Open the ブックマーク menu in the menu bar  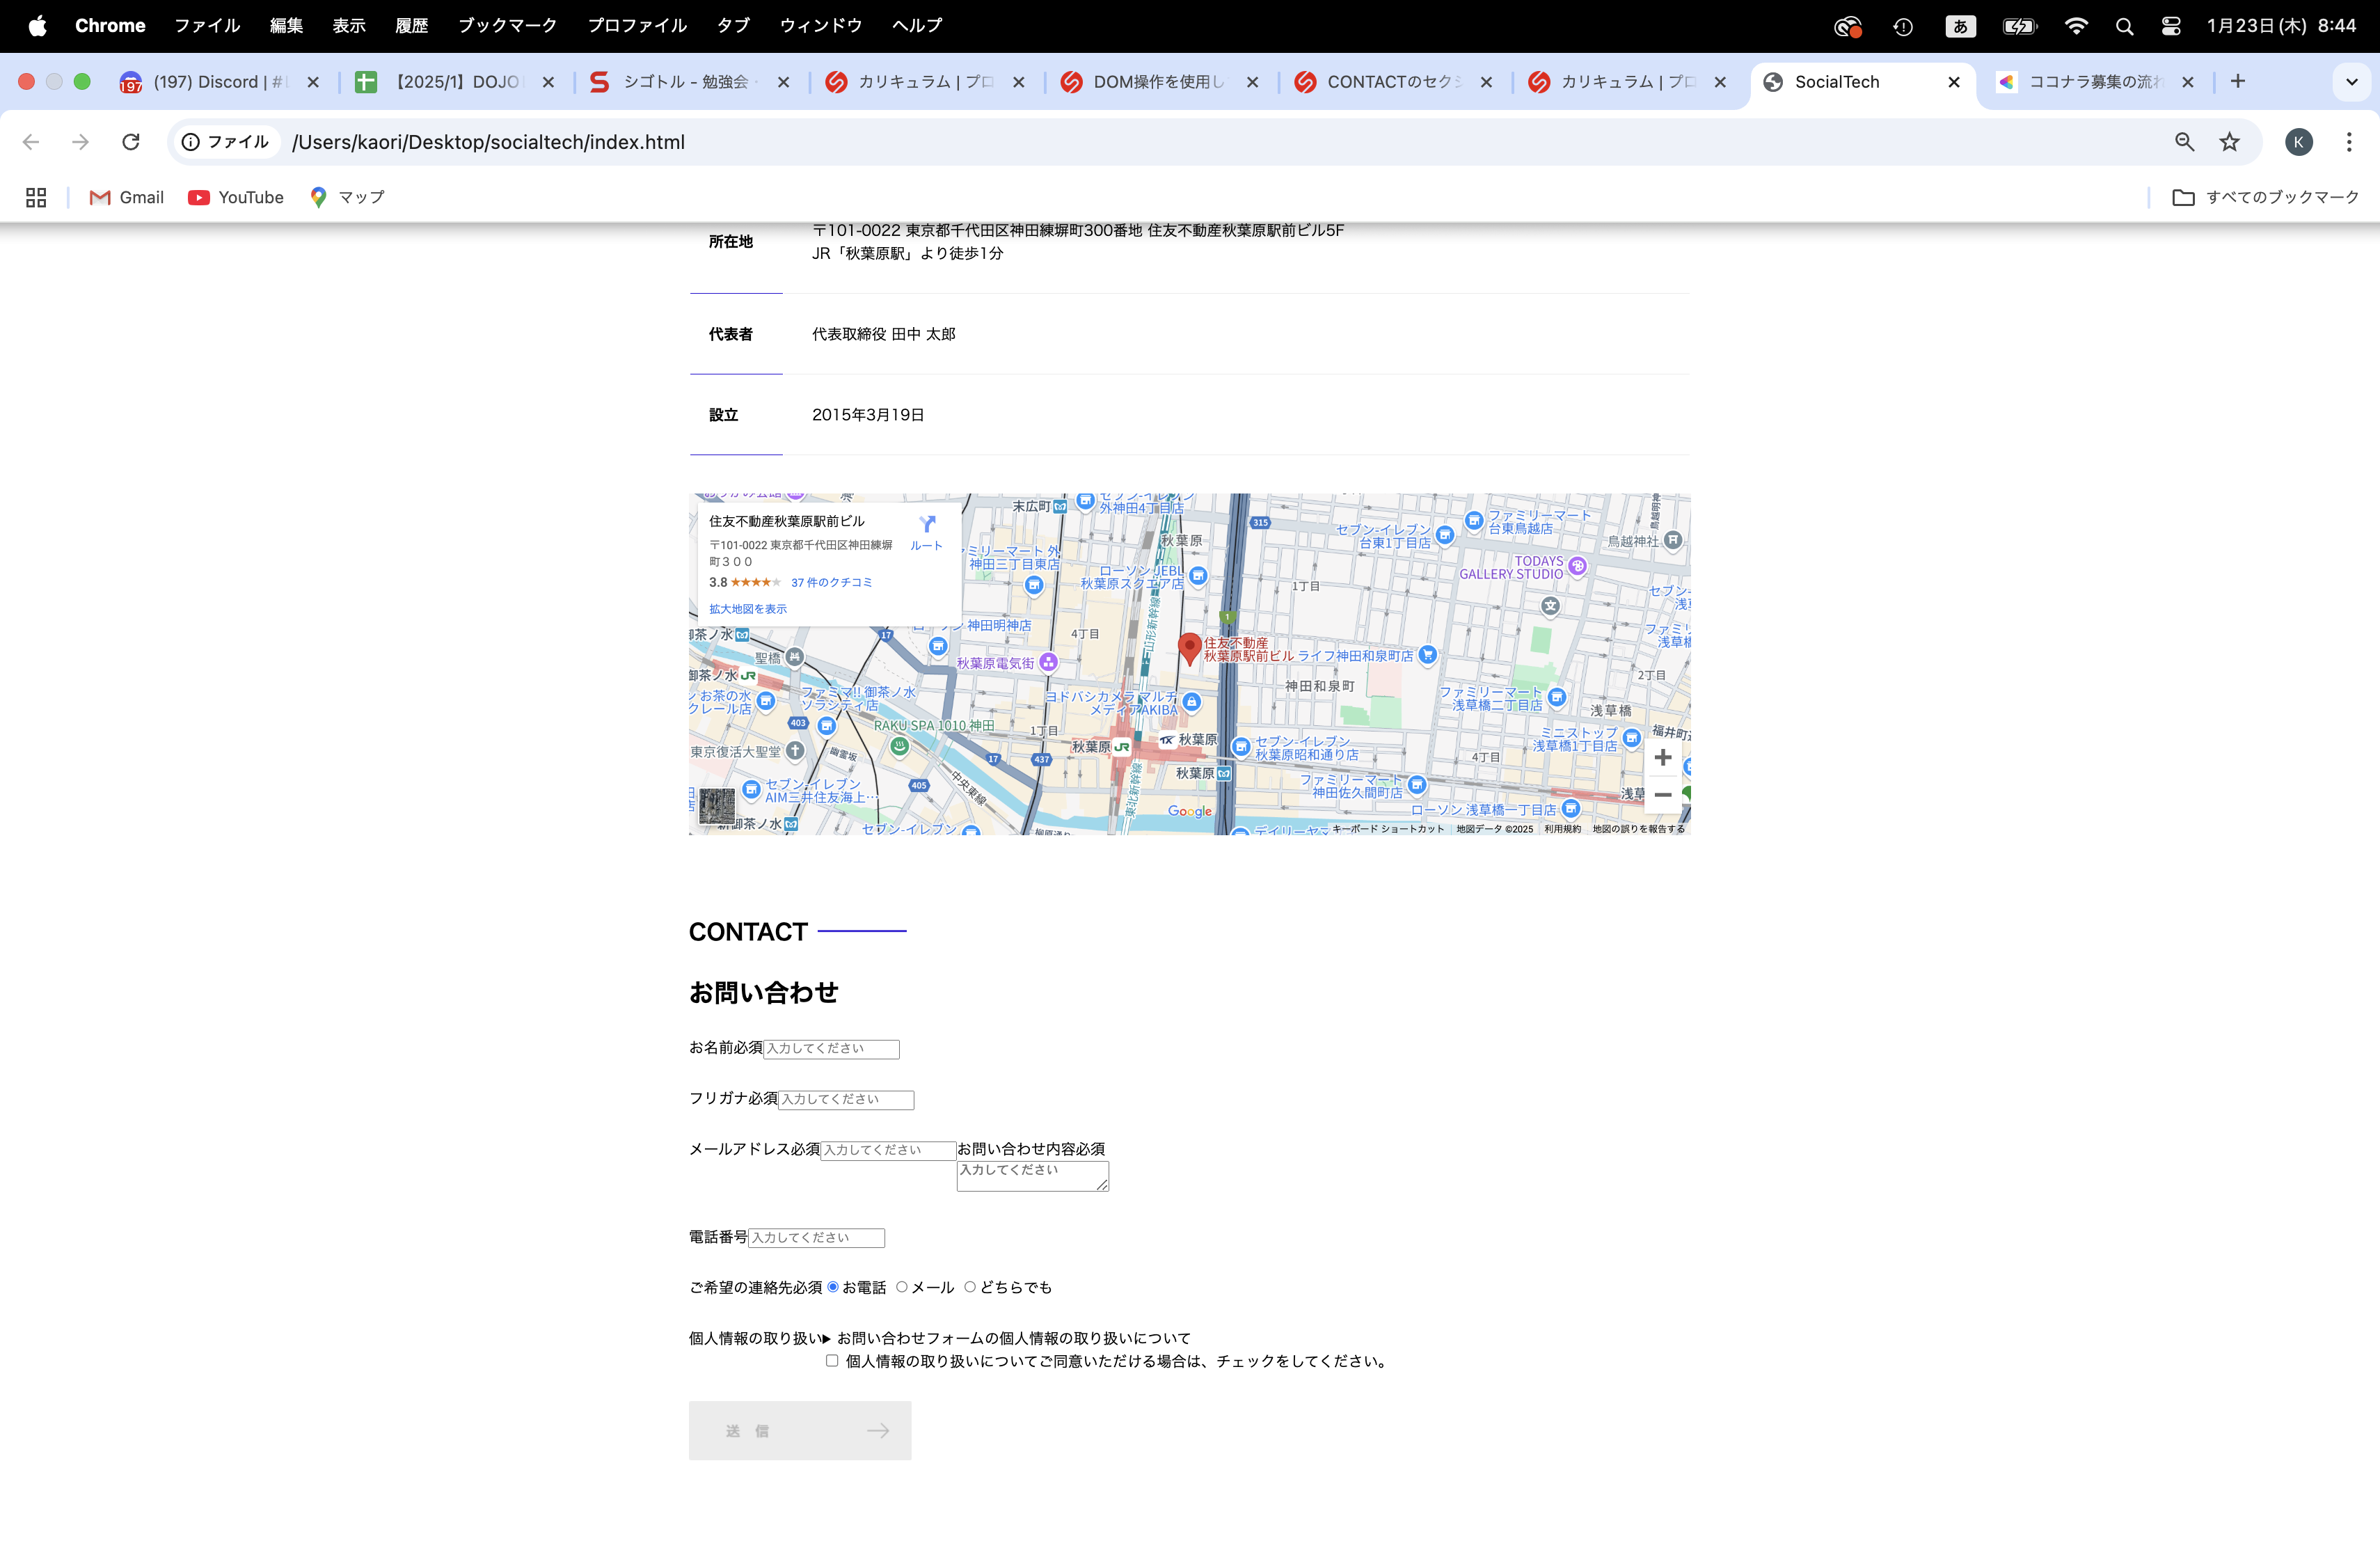(507, 25)
